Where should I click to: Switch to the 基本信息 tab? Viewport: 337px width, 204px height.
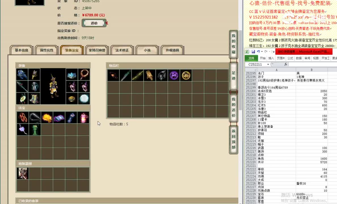[x=22, y=50]
